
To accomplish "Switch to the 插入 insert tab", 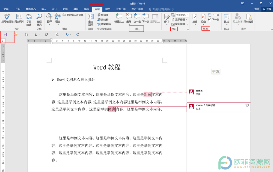I will pyautogui.click(x=44, y=9).
